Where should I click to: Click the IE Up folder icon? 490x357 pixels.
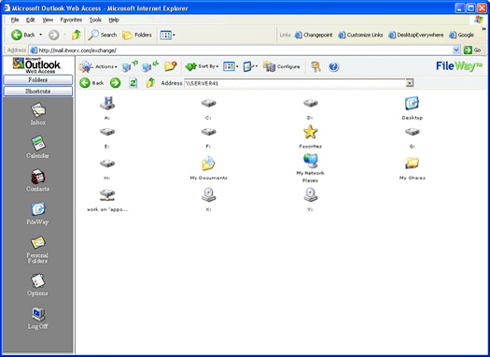(77, 35)
